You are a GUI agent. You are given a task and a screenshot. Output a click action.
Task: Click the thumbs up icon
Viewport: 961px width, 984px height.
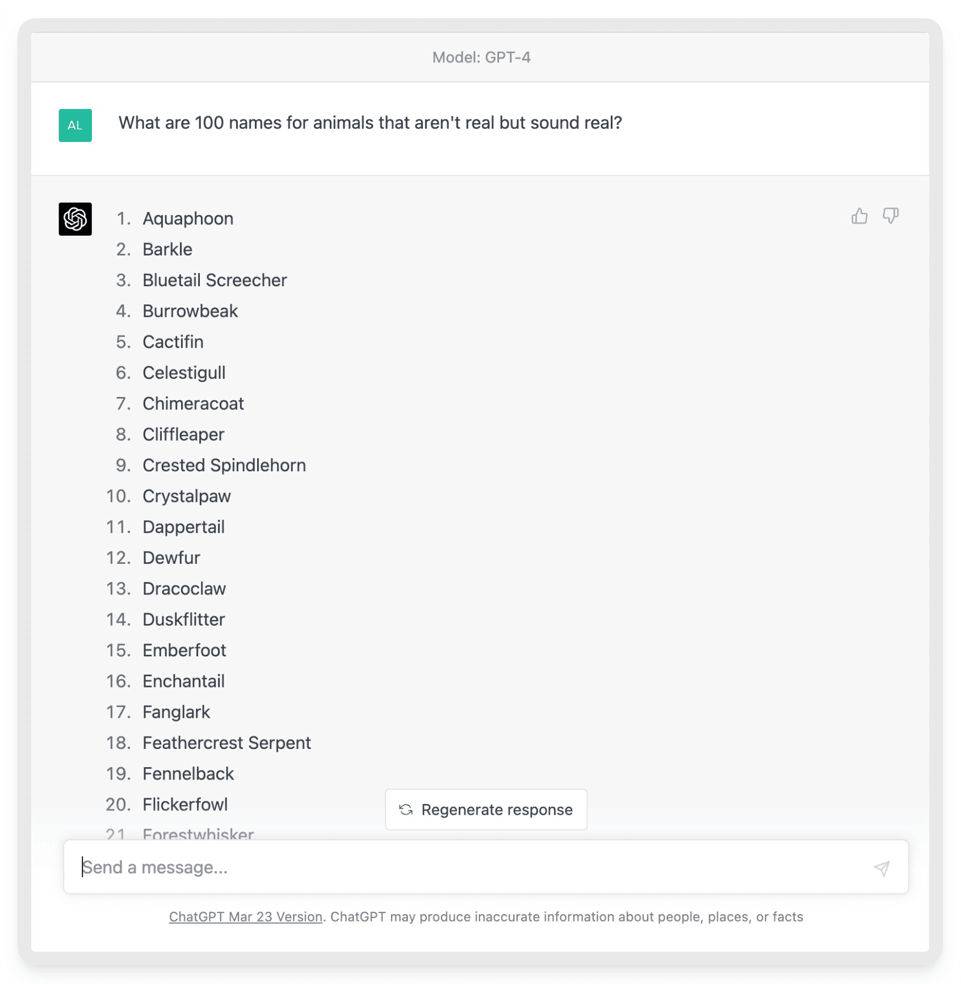click(859, 216)
